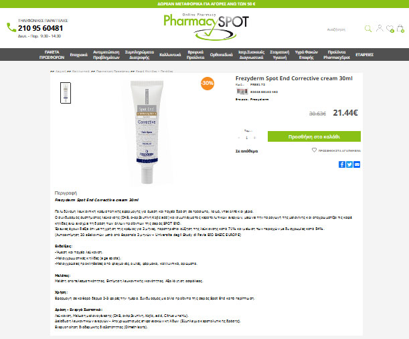The height and width of the screenshot is (339, 409).
Task: Increase quantity with plus stepper
Action: coord(255,138)
